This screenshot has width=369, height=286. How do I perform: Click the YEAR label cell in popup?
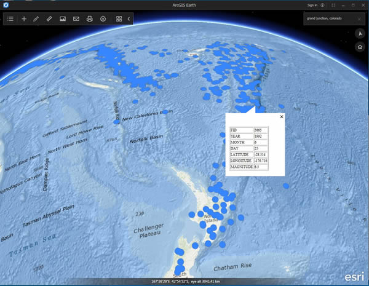242,137
